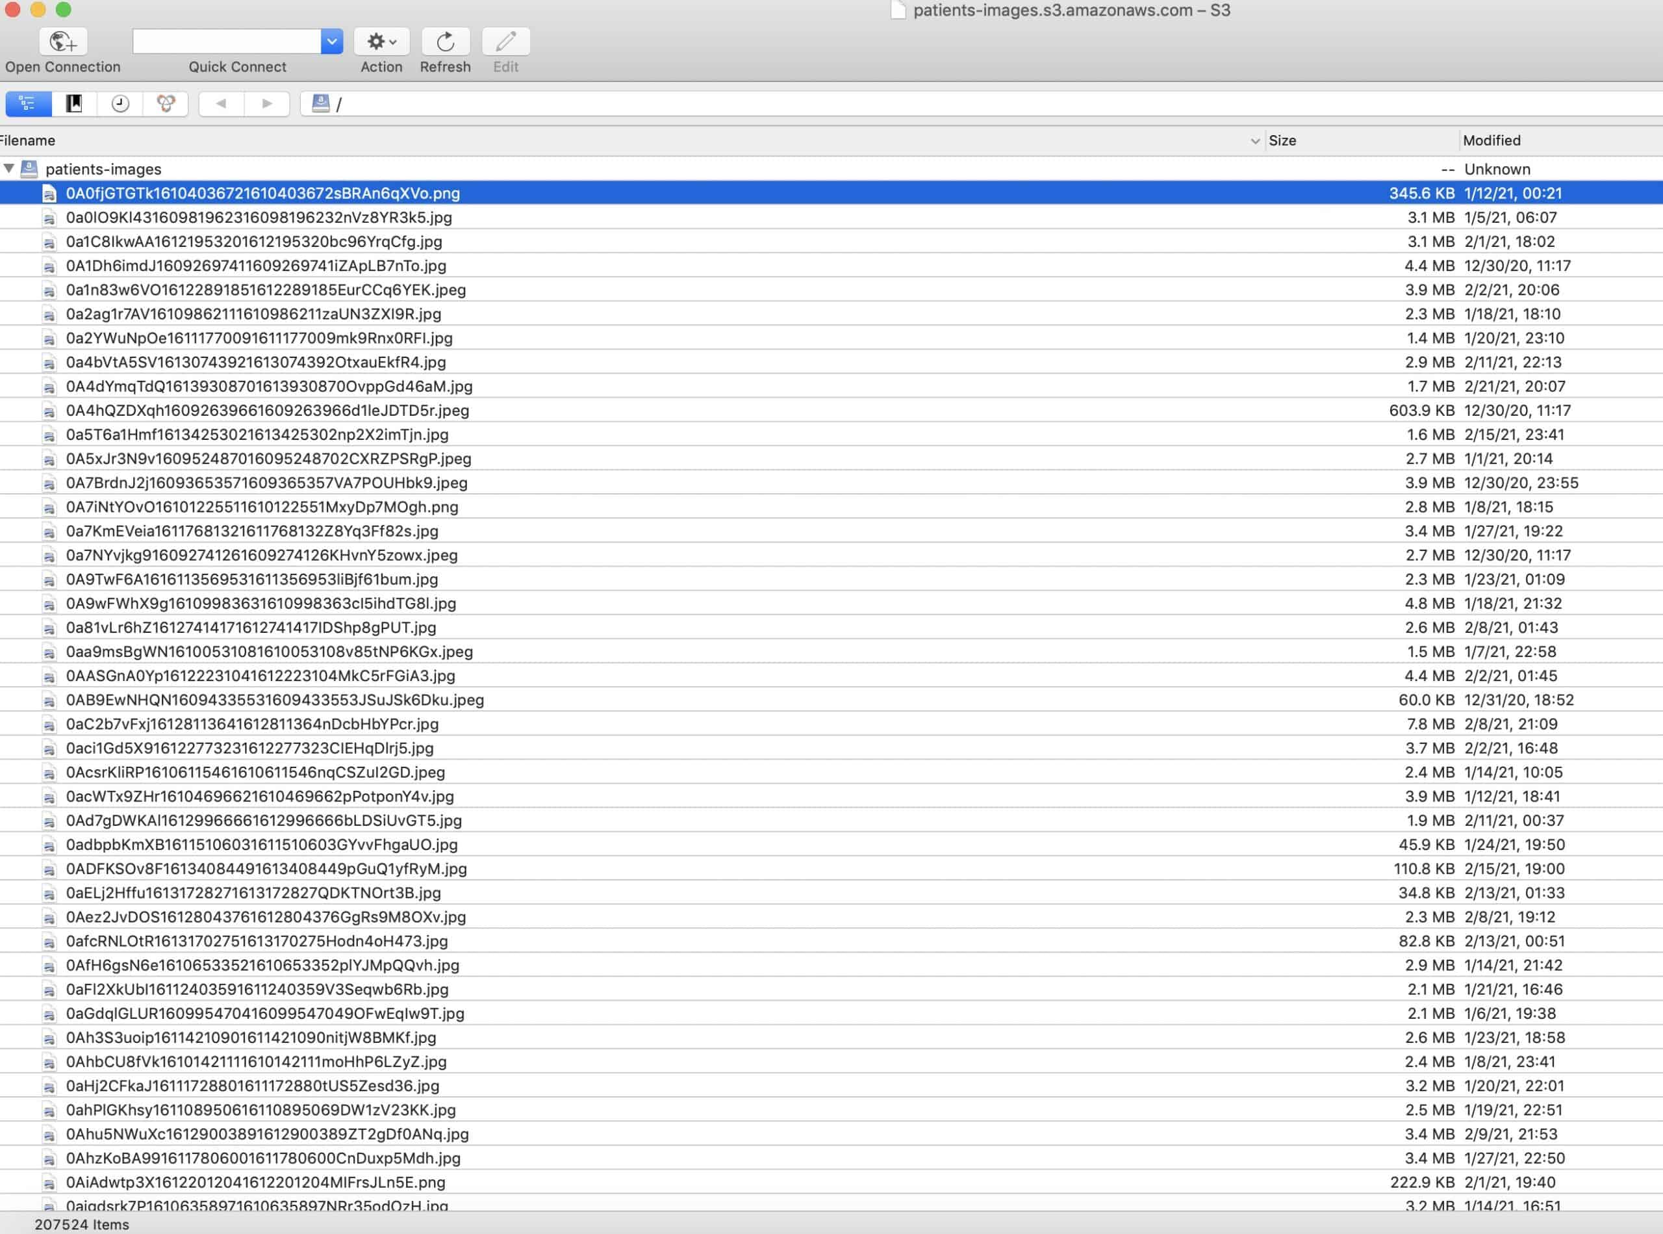Click the 60.0 KB size cell
Image resolution: width=1663 pixels, height=1234 pixels.
click(1425, 700)
